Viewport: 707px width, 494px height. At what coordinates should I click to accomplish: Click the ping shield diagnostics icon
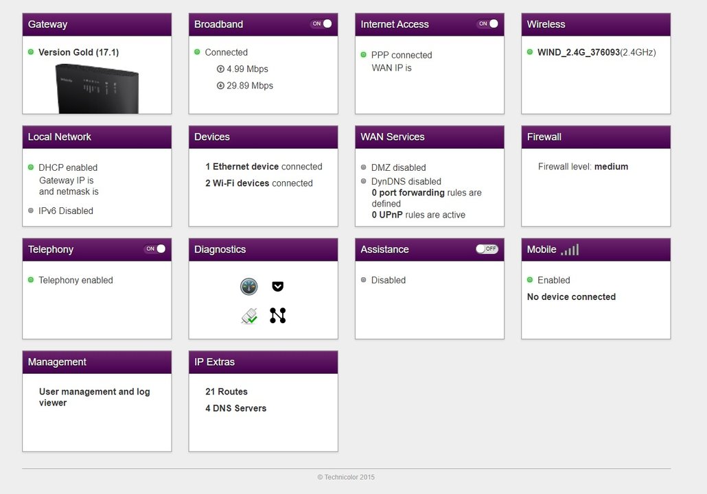click(278, 286)
